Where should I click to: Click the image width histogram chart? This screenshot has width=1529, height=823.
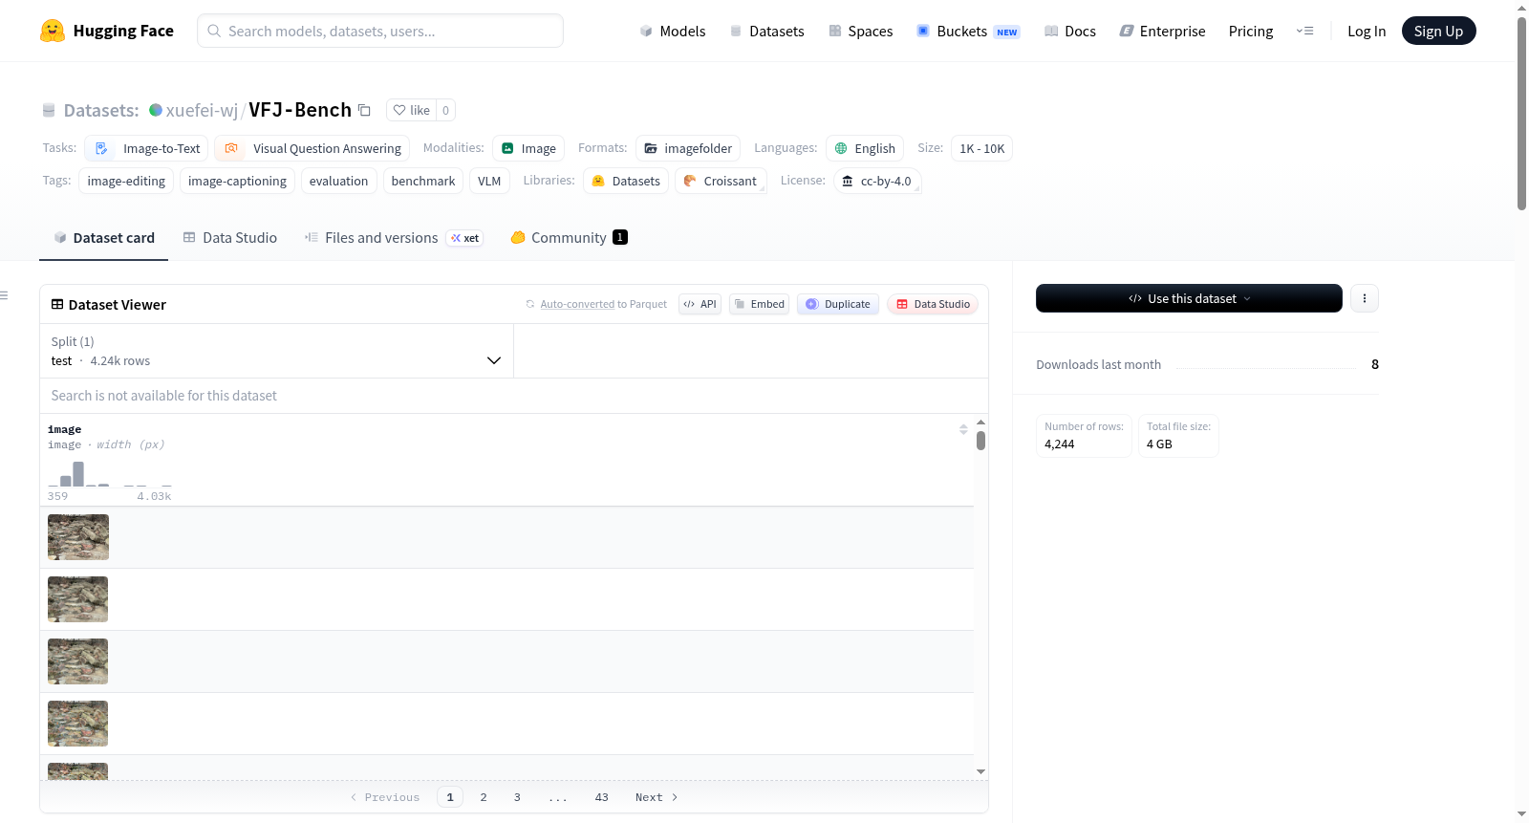click(x=110, y=474)
